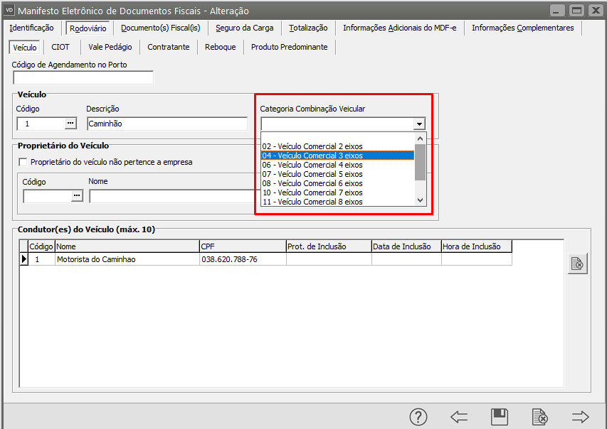Toggle Proprietário do veículo não pertence checkbox
Image resolution: width=607 pixels, height=429 pixels.
(23, 162)
